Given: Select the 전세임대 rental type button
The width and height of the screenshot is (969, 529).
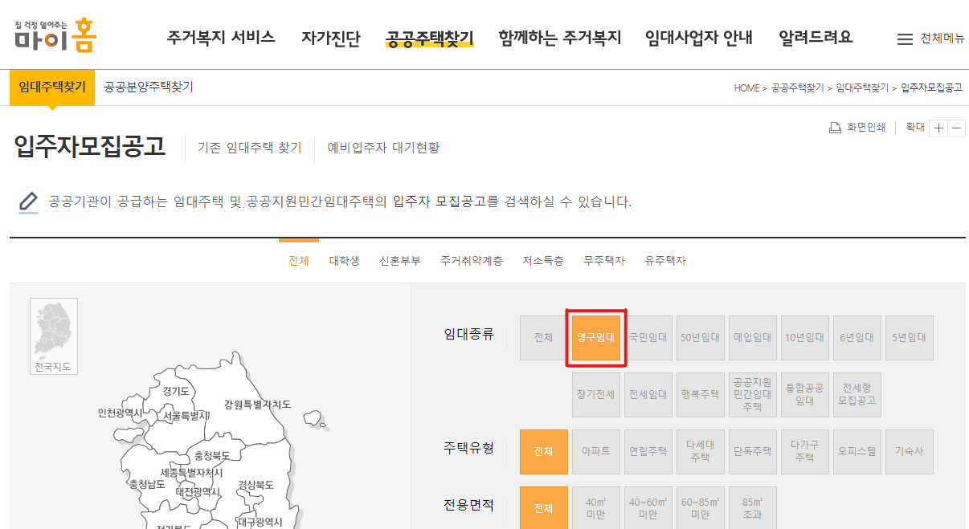Looking at the screenshot, I should 648,394.
